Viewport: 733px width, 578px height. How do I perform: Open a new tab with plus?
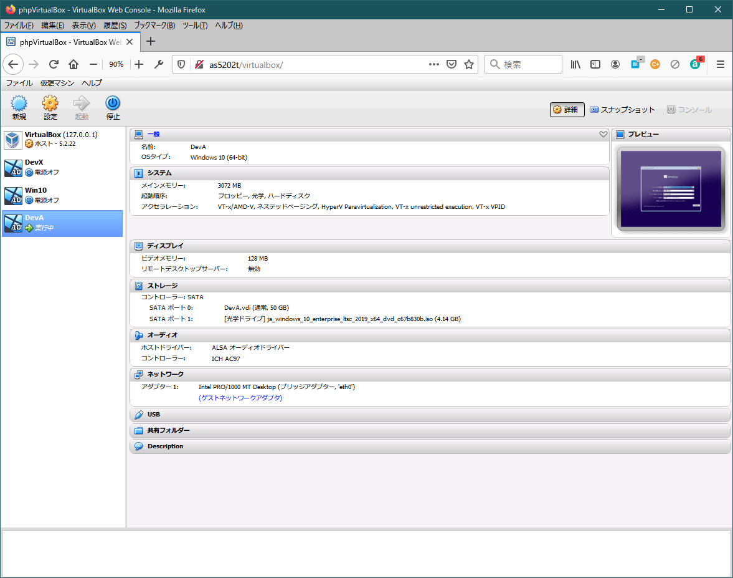tap(151, 41)
